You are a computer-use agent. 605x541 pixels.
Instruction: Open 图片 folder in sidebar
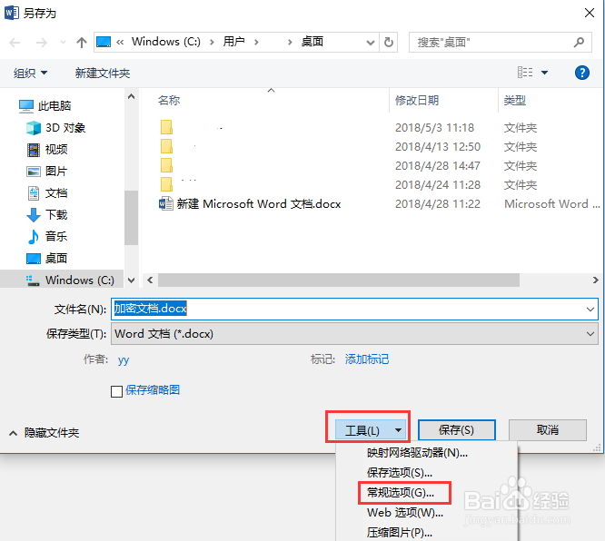coord(47,171)
